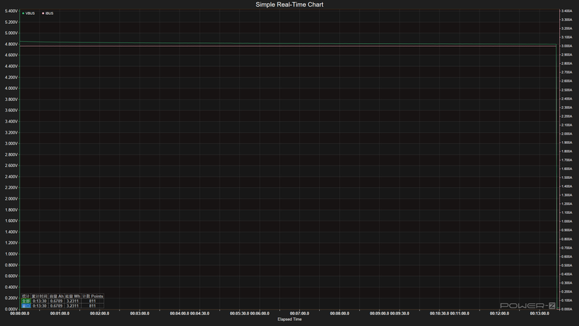The image size is (579, 326).
Task: Click the 3.000A current axis label
Action: click(566, 46)
